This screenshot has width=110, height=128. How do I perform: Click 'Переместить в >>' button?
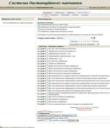pyautogui.click(x=69, y=116)
